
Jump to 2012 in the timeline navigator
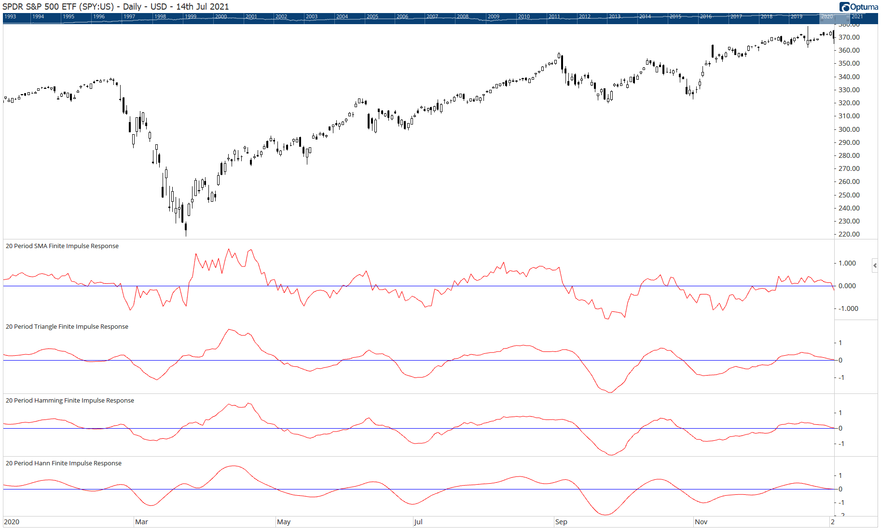click(x=585, y=16)
